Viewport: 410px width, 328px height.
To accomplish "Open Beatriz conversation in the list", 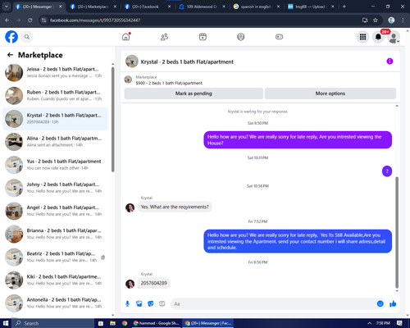I will pyautogui.click(x=55, y=257).
